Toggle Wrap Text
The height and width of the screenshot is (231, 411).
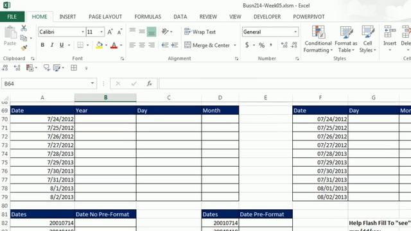tap(200, 31)
